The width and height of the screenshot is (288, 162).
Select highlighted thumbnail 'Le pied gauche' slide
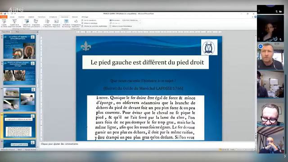19,126
